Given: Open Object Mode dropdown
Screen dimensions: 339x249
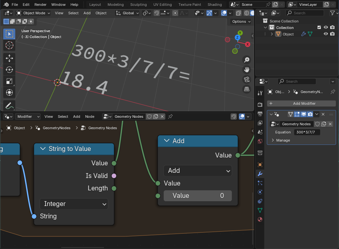Looking at the screenshot, I should [x=33, y=13].
